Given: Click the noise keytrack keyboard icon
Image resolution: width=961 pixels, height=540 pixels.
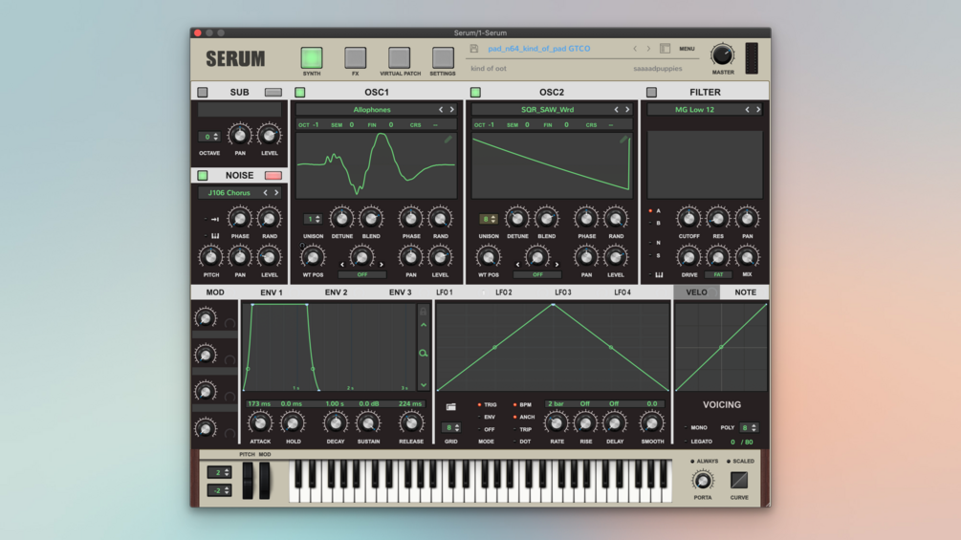Looking at the screenshot, I should [215, 236].
